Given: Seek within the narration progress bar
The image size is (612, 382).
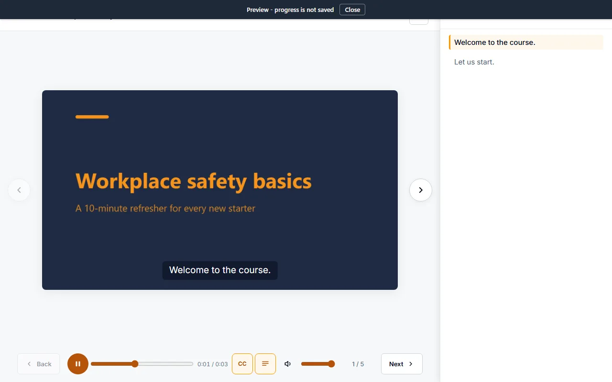Looking at the screenshot, I should (142, 364).
